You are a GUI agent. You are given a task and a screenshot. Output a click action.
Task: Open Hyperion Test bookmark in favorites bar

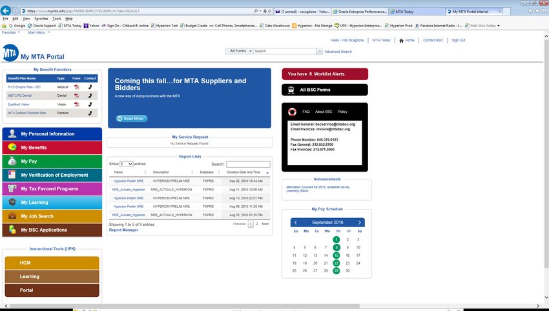tap(165, 26)
